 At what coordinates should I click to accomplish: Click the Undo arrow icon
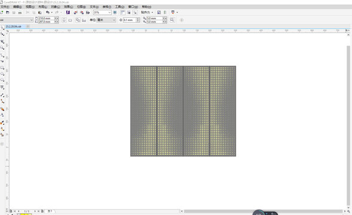click(x=48, y=13)
